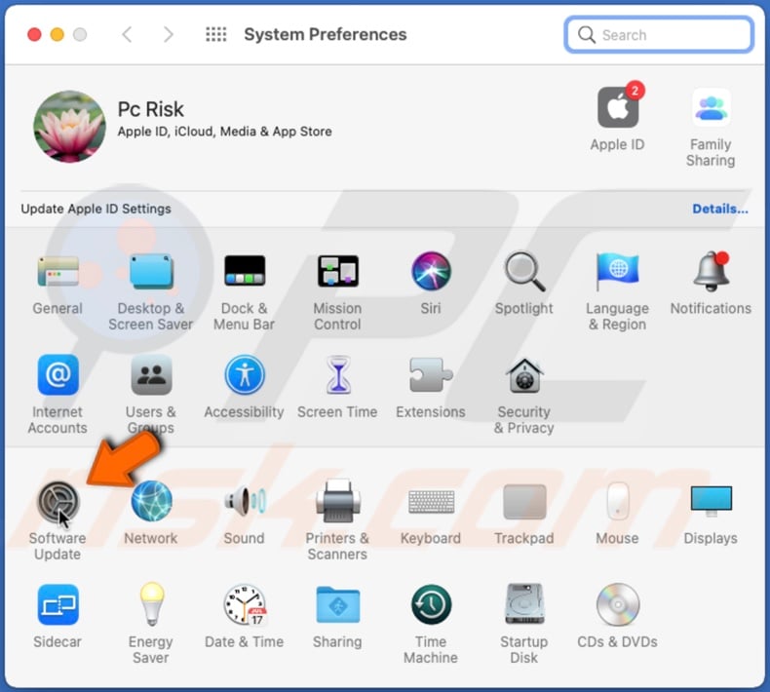770x692 pixels.
Task: Open Notifications preferences
Action: coord(712,271)
